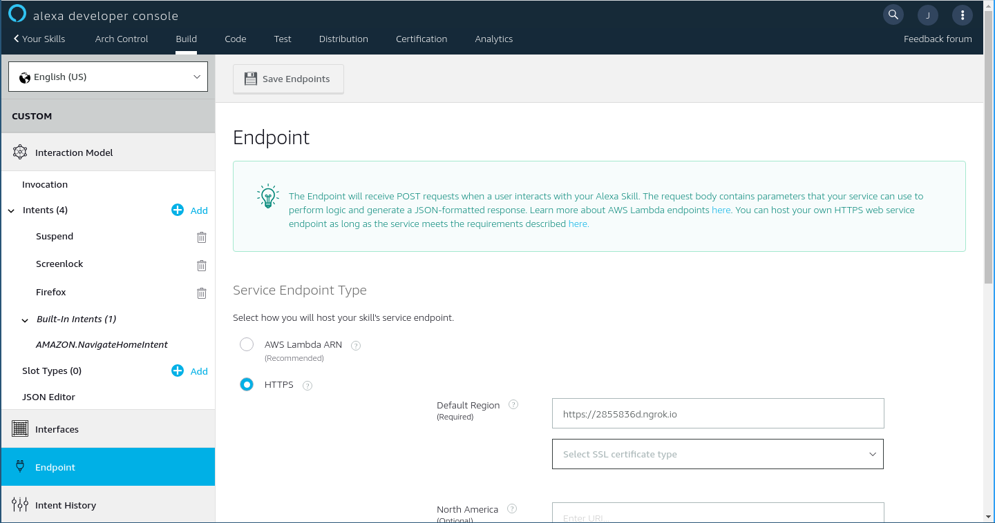995x523 pixels.
Task: Switch to Analytics tab
Action: click(x=494, y=39)
